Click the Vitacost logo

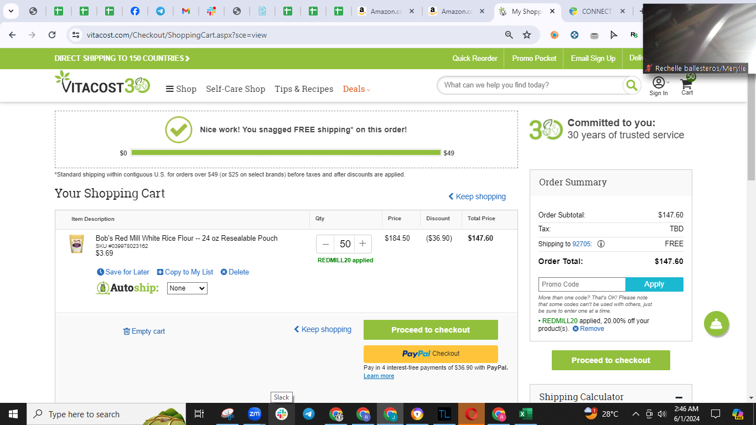[x=102, y=82]
